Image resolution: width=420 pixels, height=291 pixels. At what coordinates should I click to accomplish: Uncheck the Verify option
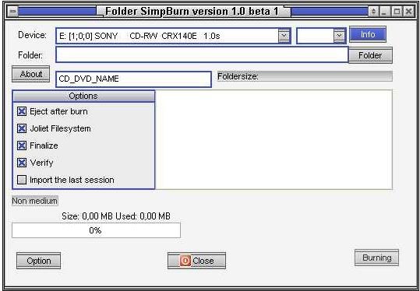(x=22, y=163)
